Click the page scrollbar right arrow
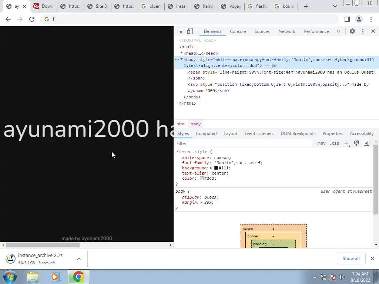Image resolution: width=379 pixels, height=284 pixels. tap(170, 245)
